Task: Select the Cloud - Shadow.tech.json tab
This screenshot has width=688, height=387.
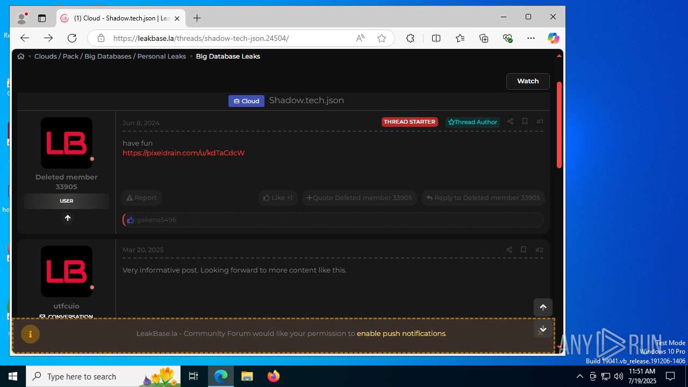Action: click(x=121, y=18)
